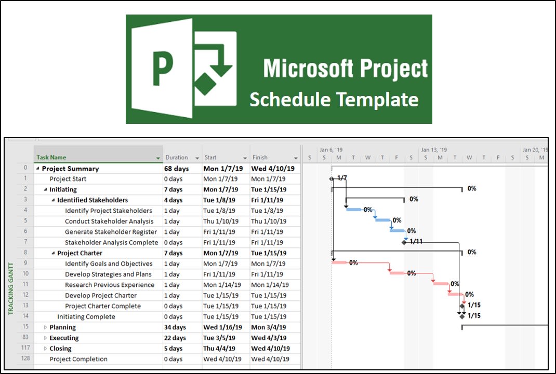This screenshot has width=556, height=374.
Task: Open the Finish column filter dropdown
Action: [296, 158]
